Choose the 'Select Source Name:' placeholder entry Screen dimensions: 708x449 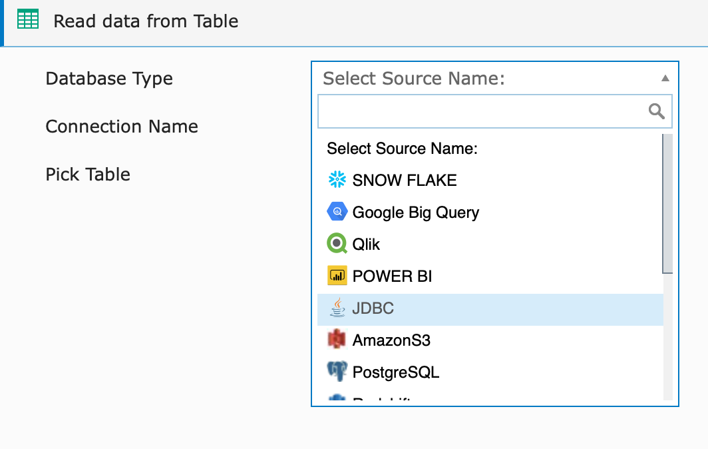(x=402, y=148)
